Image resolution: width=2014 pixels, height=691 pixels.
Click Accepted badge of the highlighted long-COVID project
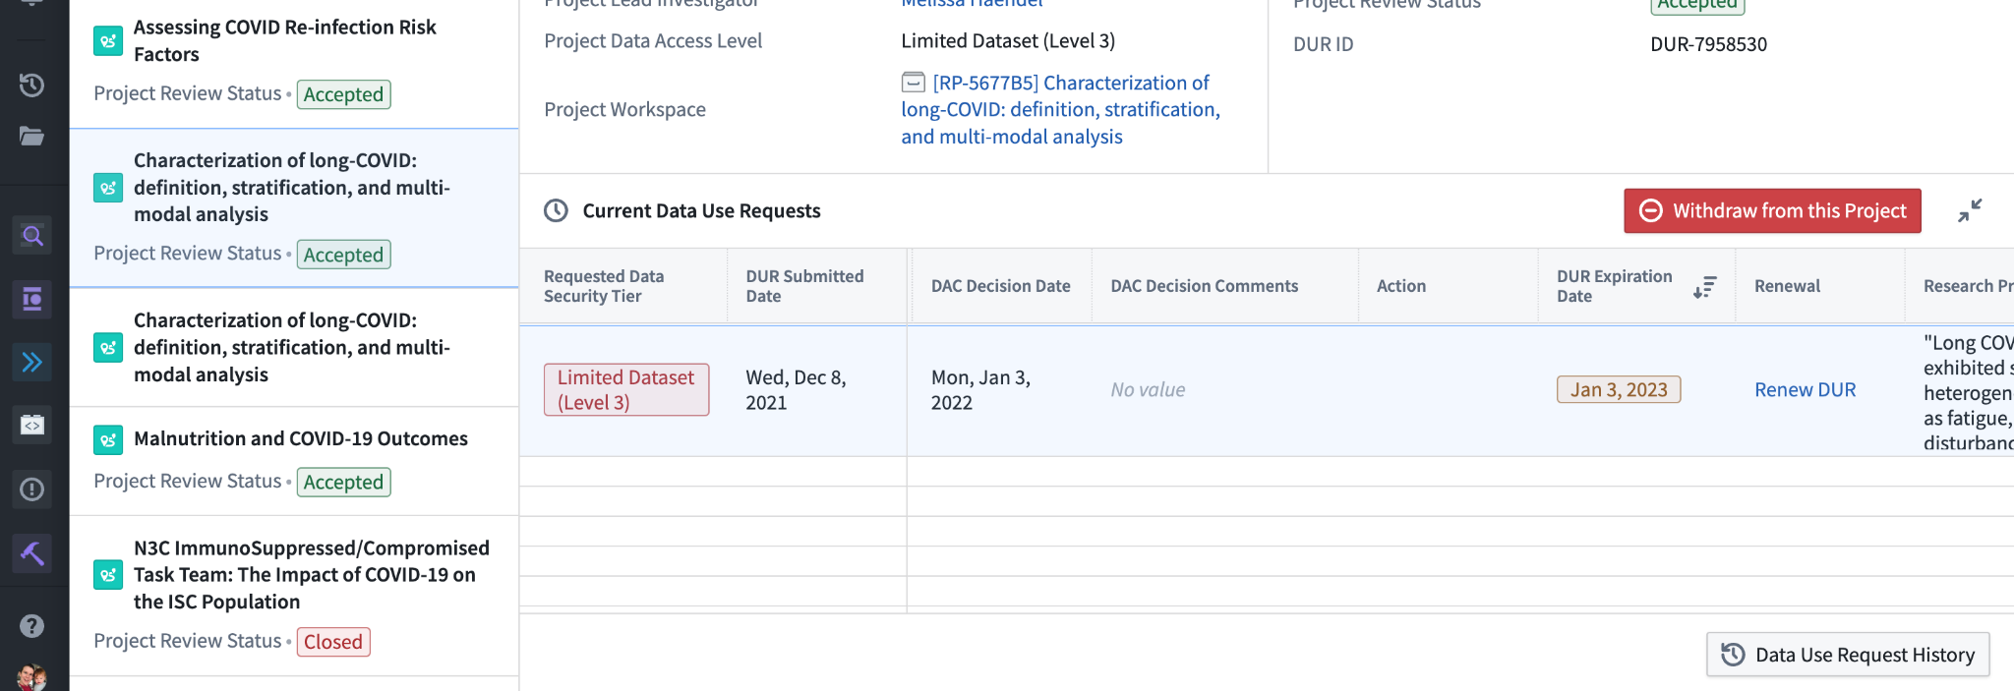343,255
